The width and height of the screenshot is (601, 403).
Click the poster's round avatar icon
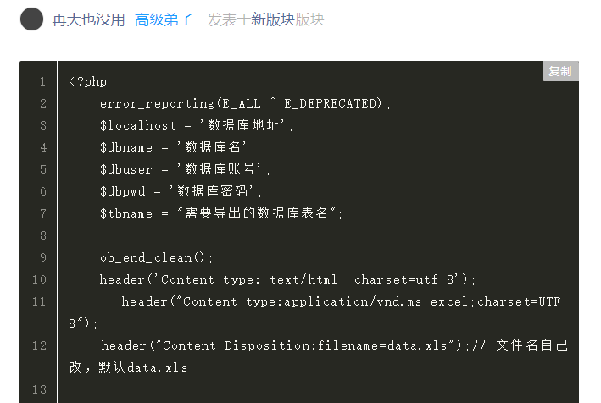(31, 19)
